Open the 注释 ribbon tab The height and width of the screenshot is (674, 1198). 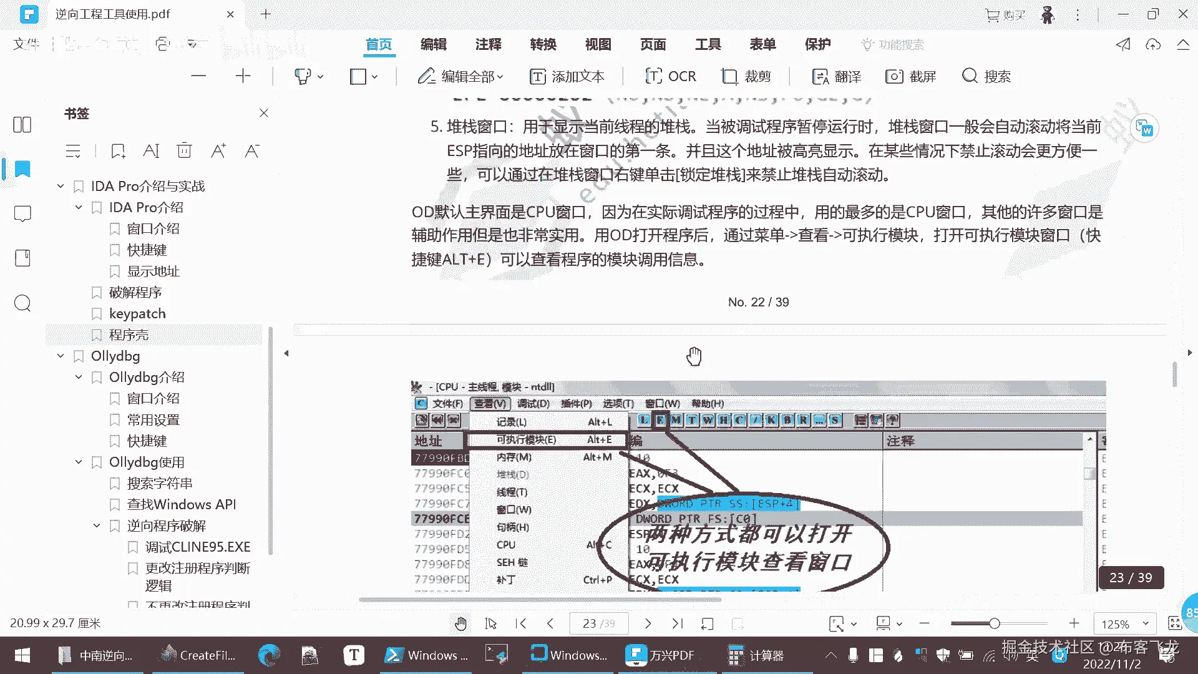(x=488, y=44)
